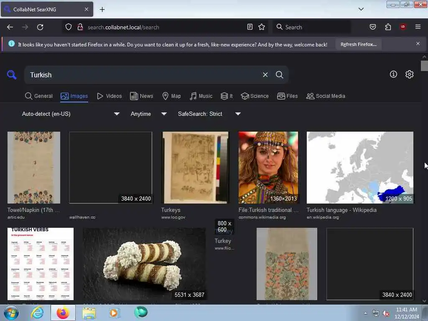The height and width of the screenshot is (321, 428).
Task: Switch to Social Media tab
Action: pos(326,96)
